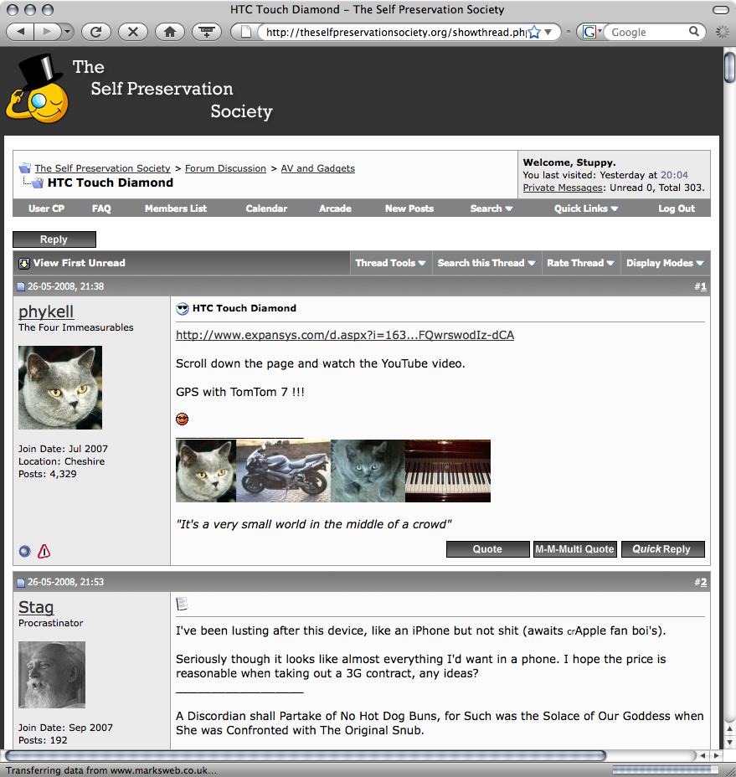
Task: Click the scroll right arrow on horizontal scrollbar
Action: click(x=716, y=756)
